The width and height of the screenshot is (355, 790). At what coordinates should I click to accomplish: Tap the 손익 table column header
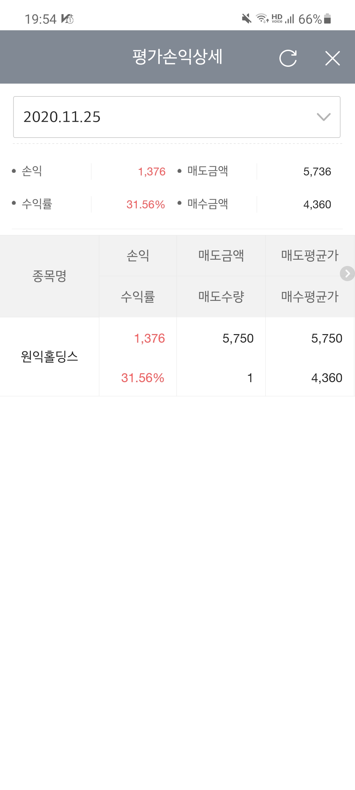point(138,255)
